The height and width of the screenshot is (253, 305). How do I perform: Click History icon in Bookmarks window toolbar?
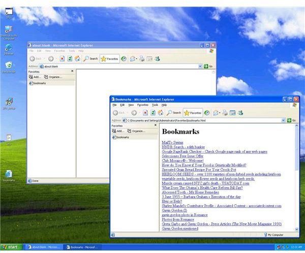tap(207, 113)
